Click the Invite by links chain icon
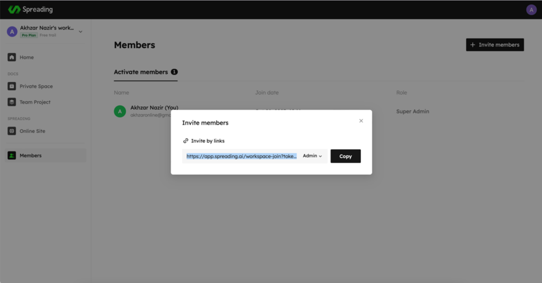Image resolution: width=542 pixels, height=283 pixels. tap(186, 141)
